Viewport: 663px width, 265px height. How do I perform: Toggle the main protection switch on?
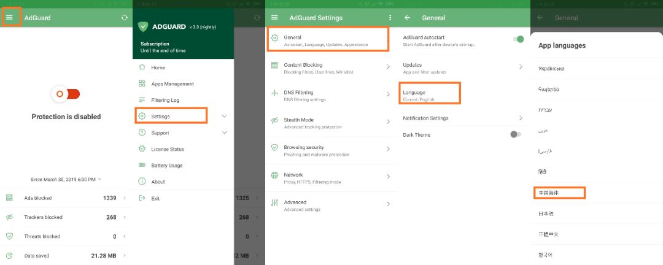click(66, 94)
